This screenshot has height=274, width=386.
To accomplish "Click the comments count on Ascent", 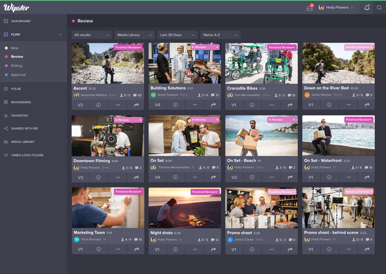I will (x=138, y=95).
